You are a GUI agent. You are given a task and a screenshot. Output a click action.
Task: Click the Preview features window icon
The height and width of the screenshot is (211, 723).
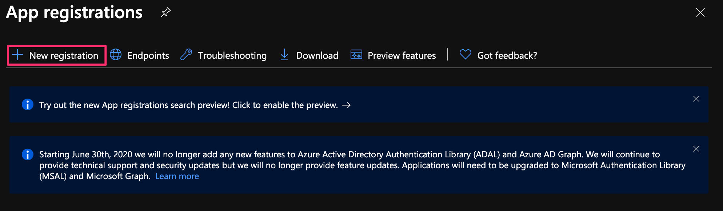(x=356, y=55)
